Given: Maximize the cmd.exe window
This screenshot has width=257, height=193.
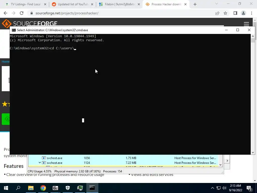Looking at the screenshot, I should pos(238,30).
